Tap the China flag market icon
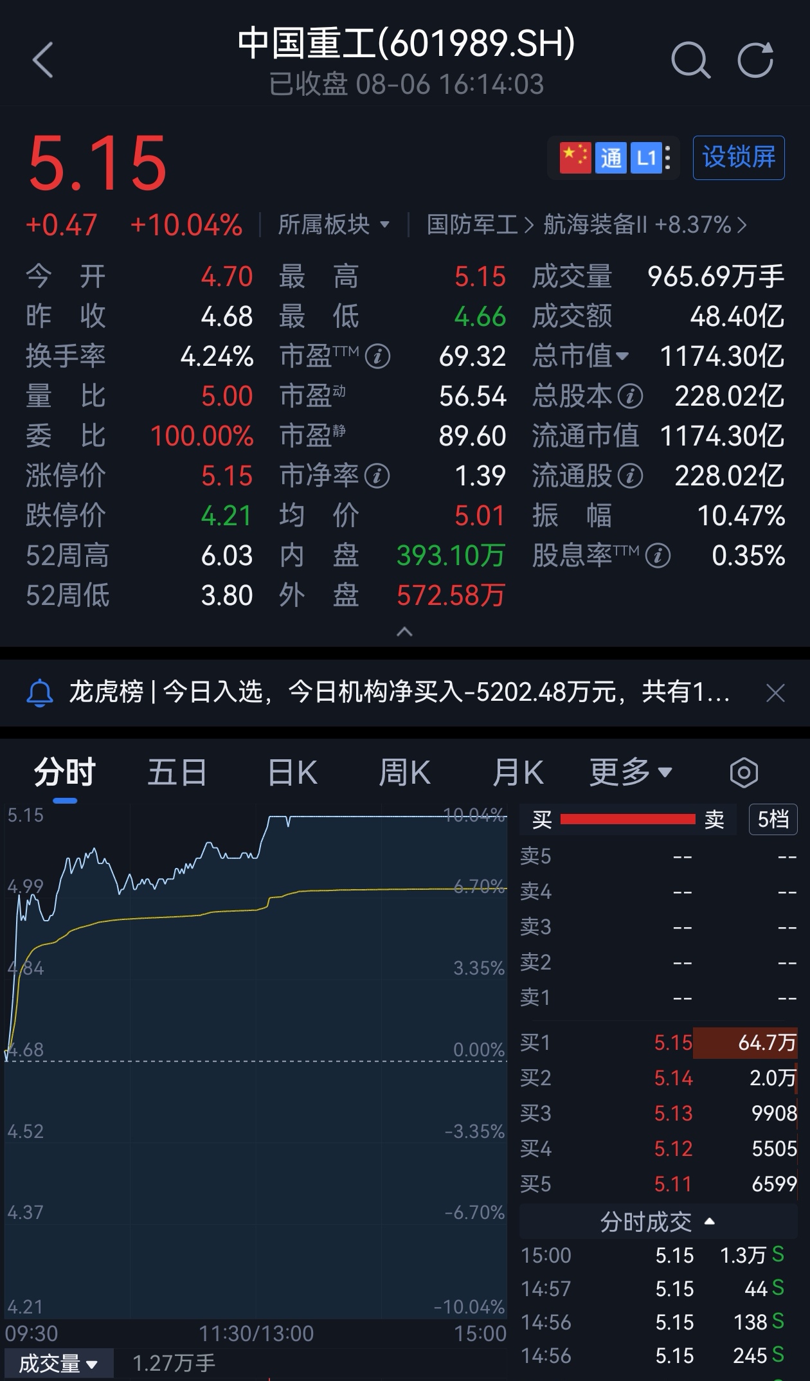Screen dimensions: 810x1381 (x=575, y=158)
